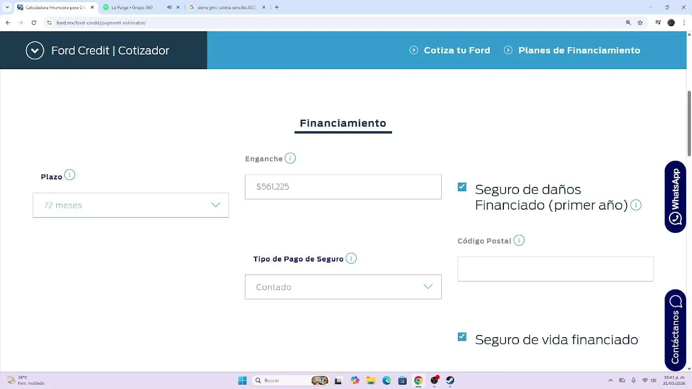This screenshot has width=692, height=389.
Task: Open info icon for Tipo de Pago de Seguro
Action: pos(351,258)
